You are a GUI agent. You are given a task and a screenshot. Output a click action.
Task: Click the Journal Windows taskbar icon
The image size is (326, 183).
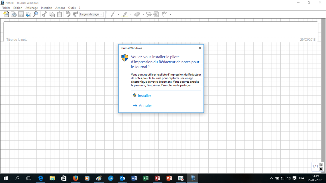(193, 178)
